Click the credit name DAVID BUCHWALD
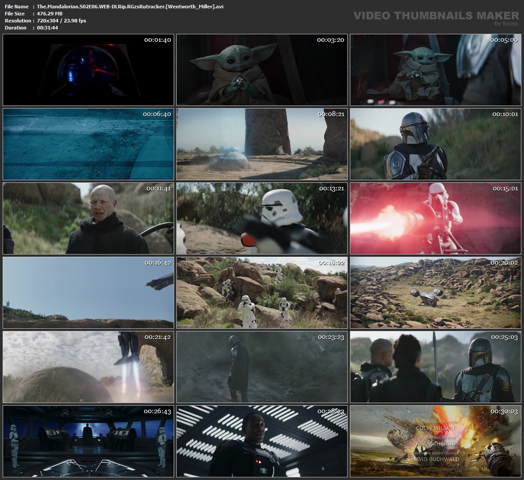Image resolution: width=524 pixels, height=480 pixels. 436,459
